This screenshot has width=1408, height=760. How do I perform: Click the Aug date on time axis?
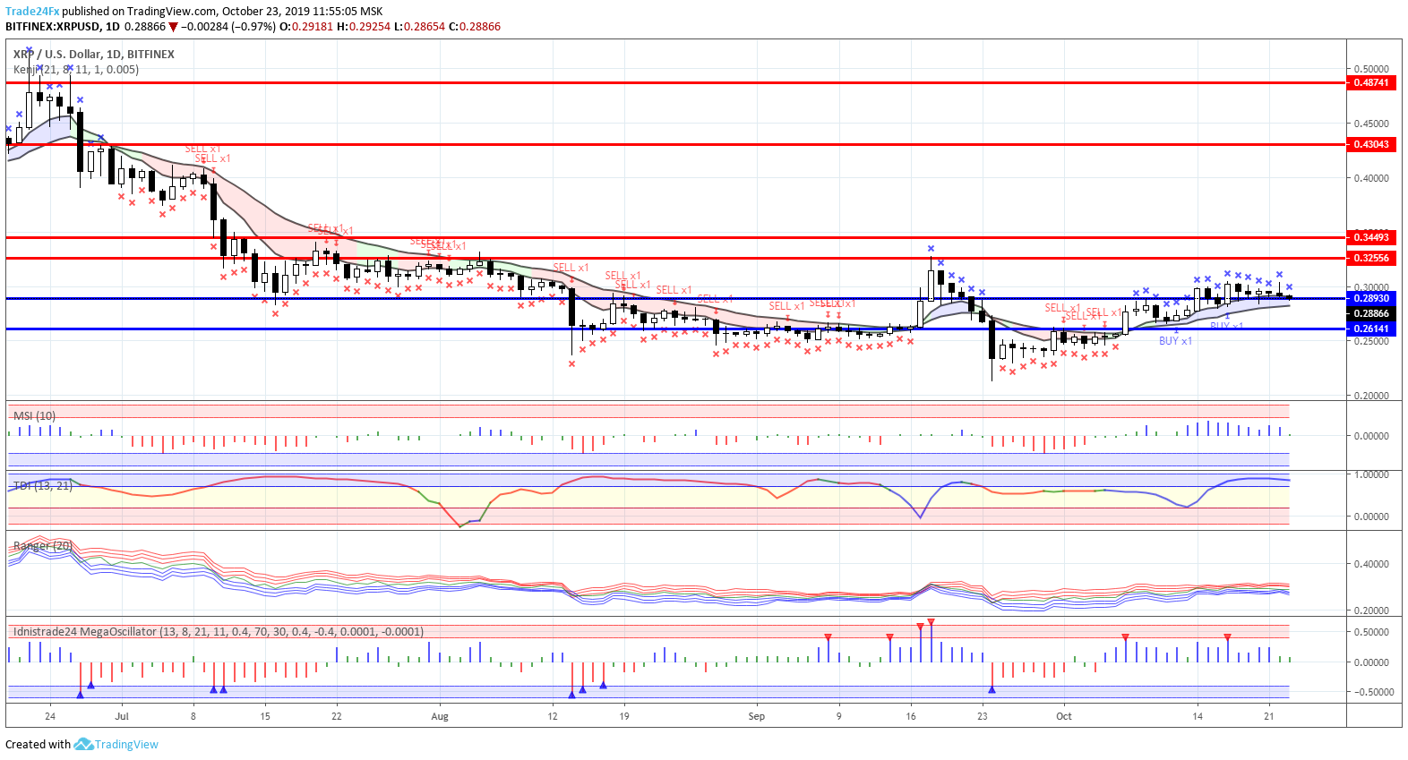coord(440,716)
